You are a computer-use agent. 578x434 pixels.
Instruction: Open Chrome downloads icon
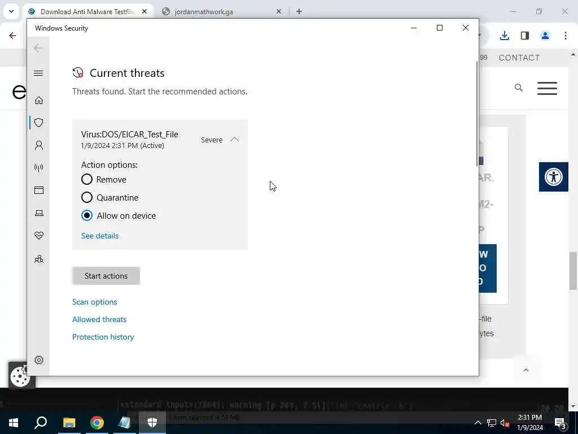click(x=505, y=36)
